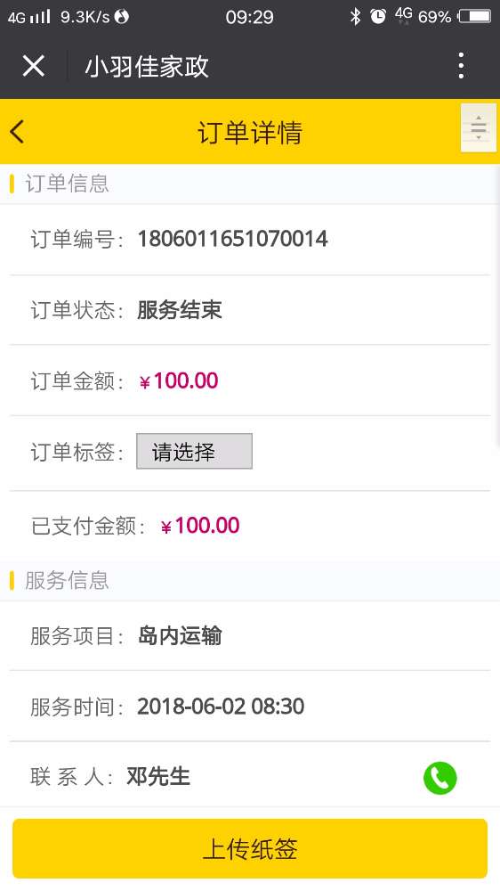Viewport: 500px width, 891px height.
Task: Tap the 订单信息 section header
Action: (67, 184)
